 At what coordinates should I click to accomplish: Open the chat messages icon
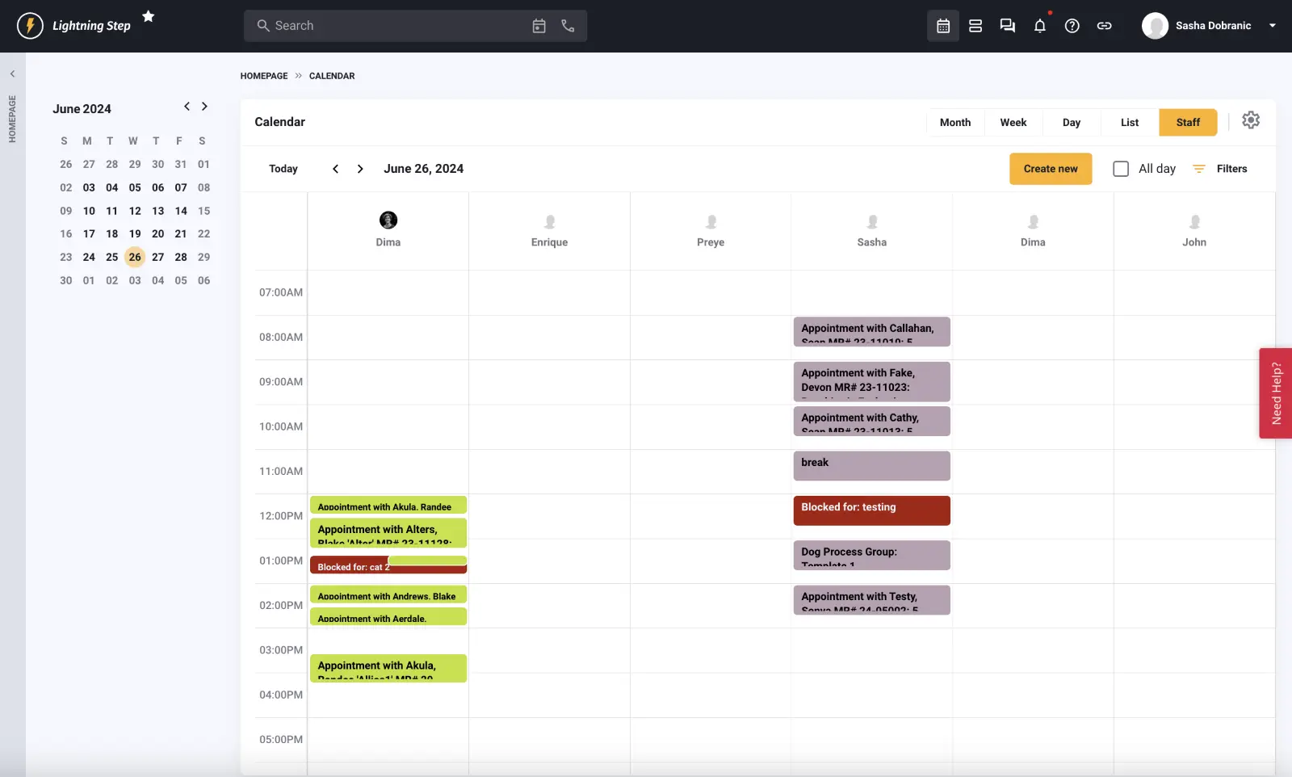coord(1007,25)
